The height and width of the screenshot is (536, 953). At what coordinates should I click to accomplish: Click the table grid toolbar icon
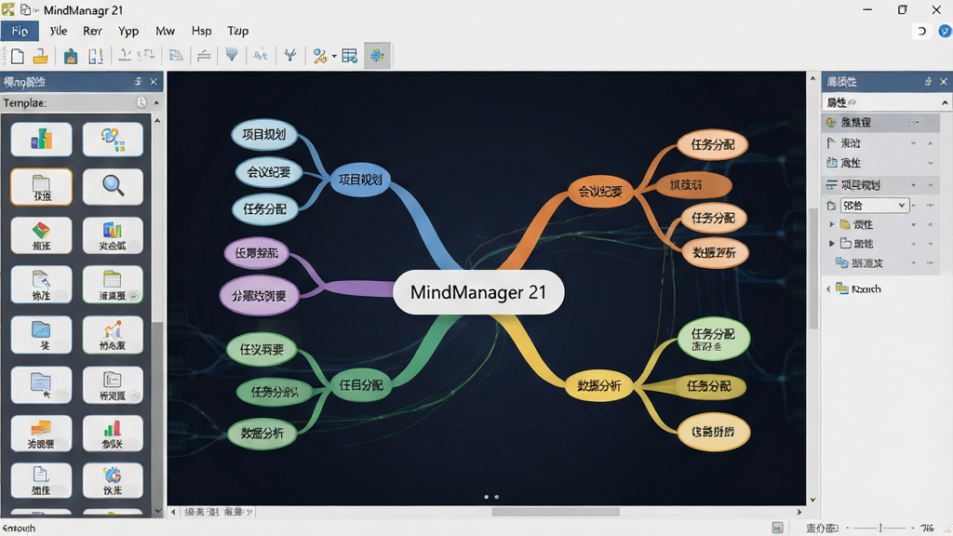(x=350, y=56)
